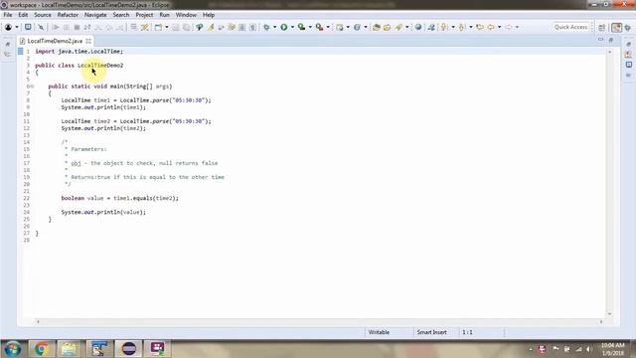Expand the Coverage dropdown arrow

(310, 27)
